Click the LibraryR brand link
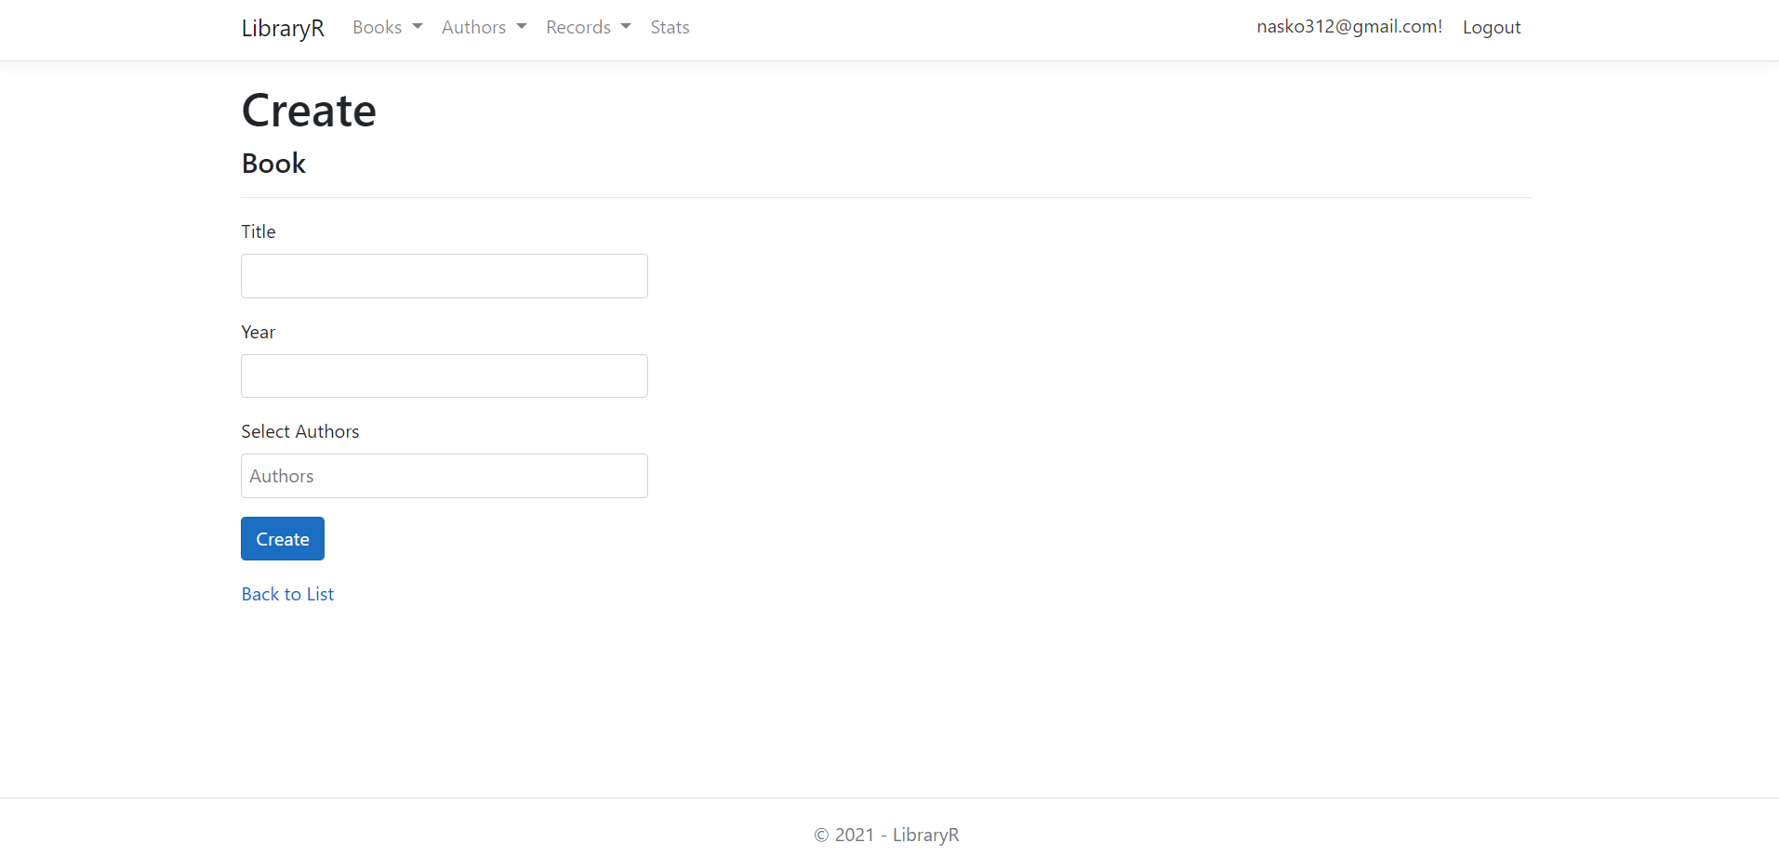1779x856 pixels. click(x=282, y=28)
